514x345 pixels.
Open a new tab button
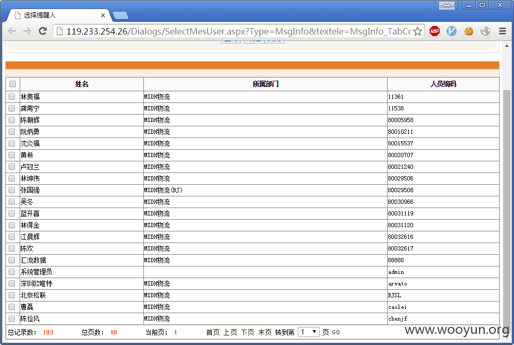tap(121, 15)
